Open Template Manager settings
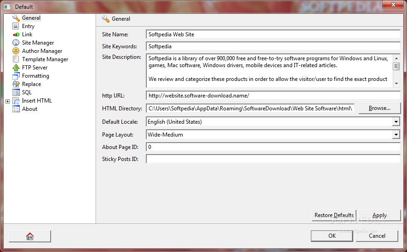This screenshot has height=252, width=407. (x=45, y=59)
